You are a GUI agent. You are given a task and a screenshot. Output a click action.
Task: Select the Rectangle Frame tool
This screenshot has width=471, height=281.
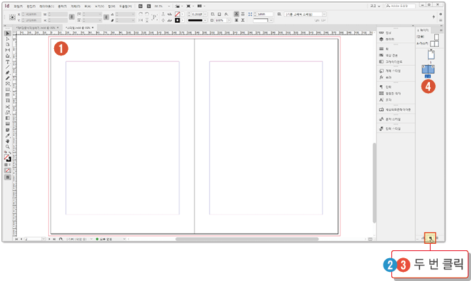click(8, 84)
